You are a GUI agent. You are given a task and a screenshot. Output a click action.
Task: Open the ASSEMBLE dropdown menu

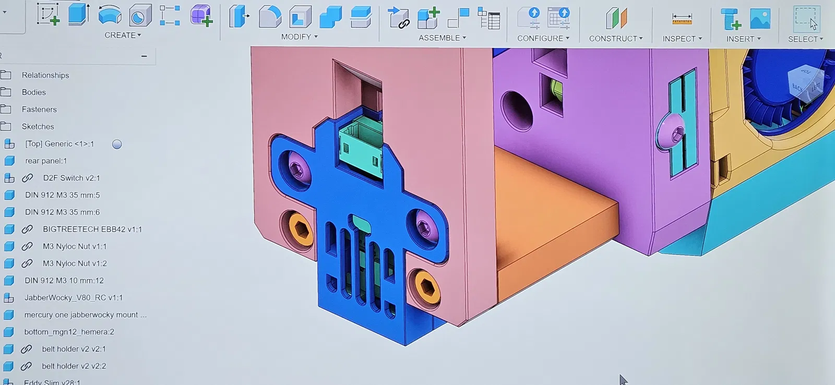(x=442, y=38)
